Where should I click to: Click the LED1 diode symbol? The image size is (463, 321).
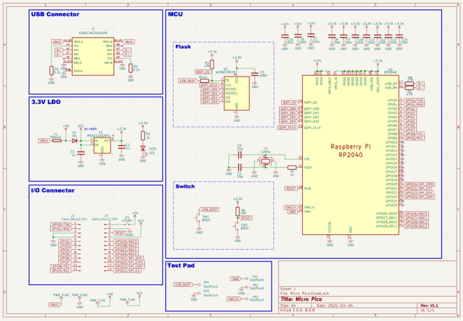click(x=143, y=148)
